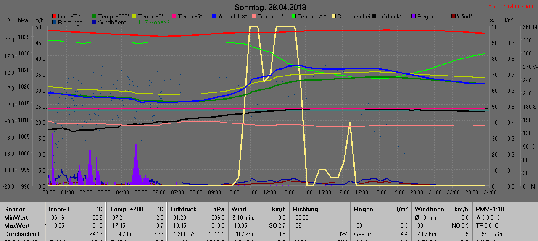Click the Regen total value '4.4'
Image resolution: width=538 pixels, height=241 pixels.
click(x=403, y=234)
